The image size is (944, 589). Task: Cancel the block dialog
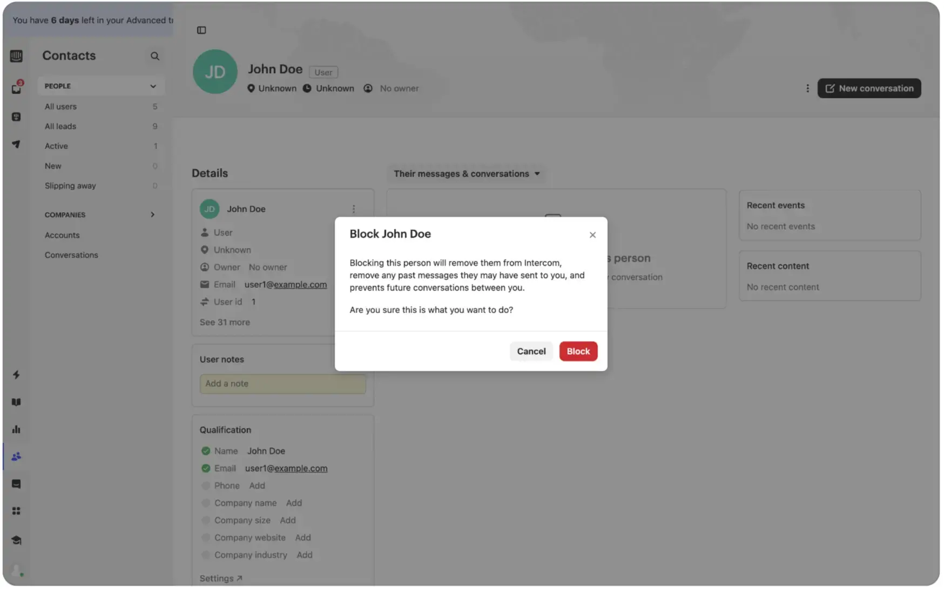[x=531, y=351]
